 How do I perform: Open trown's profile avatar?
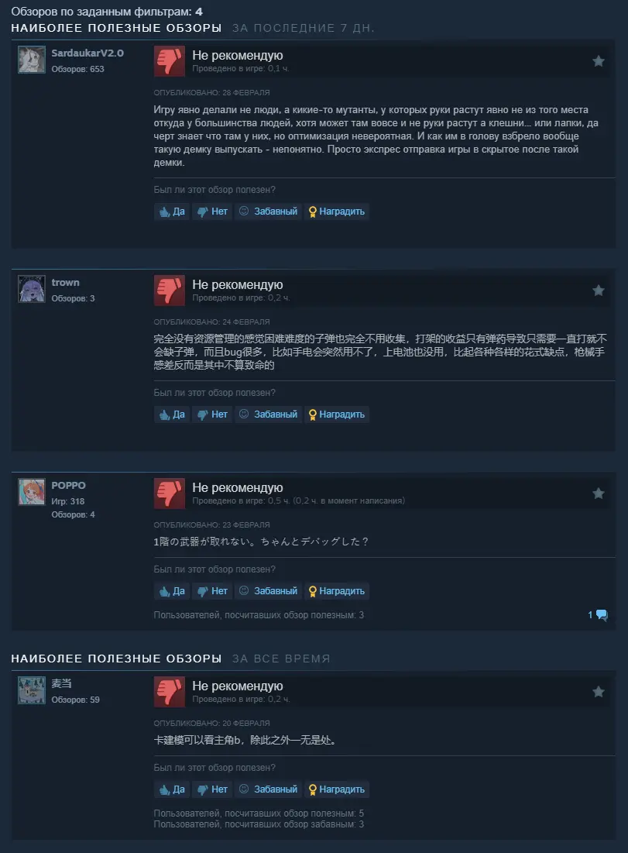[x=32, y=289]
